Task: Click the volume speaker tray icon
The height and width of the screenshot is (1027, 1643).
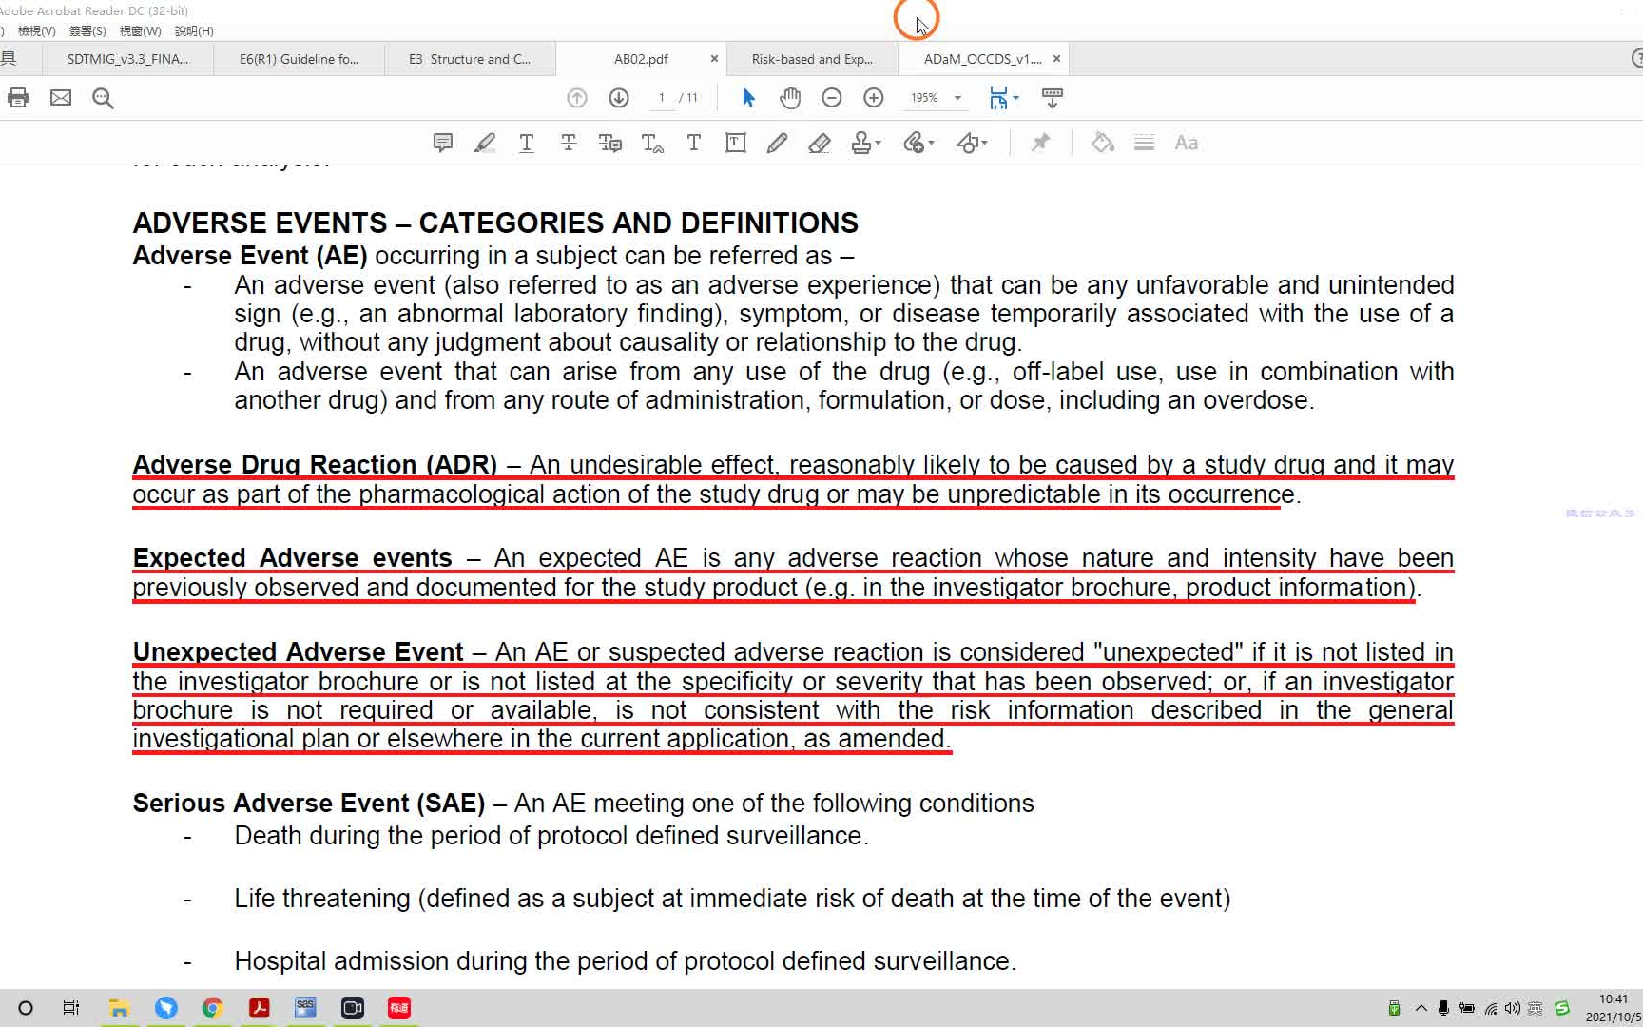Action: [1512, 1008]
